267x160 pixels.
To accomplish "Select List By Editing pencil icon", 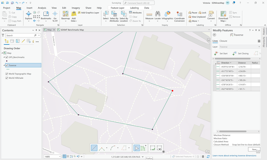I will [x=23, y=41].
